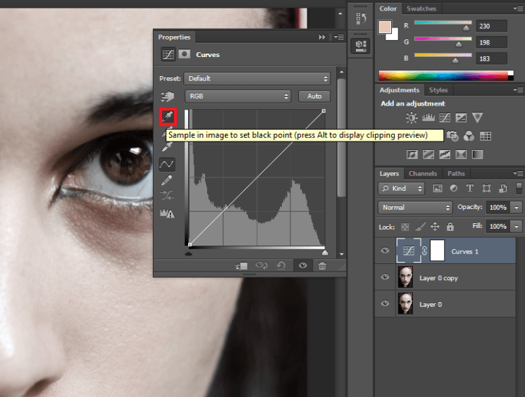Reset the curves to adjustment defaults

click(282, 266)
